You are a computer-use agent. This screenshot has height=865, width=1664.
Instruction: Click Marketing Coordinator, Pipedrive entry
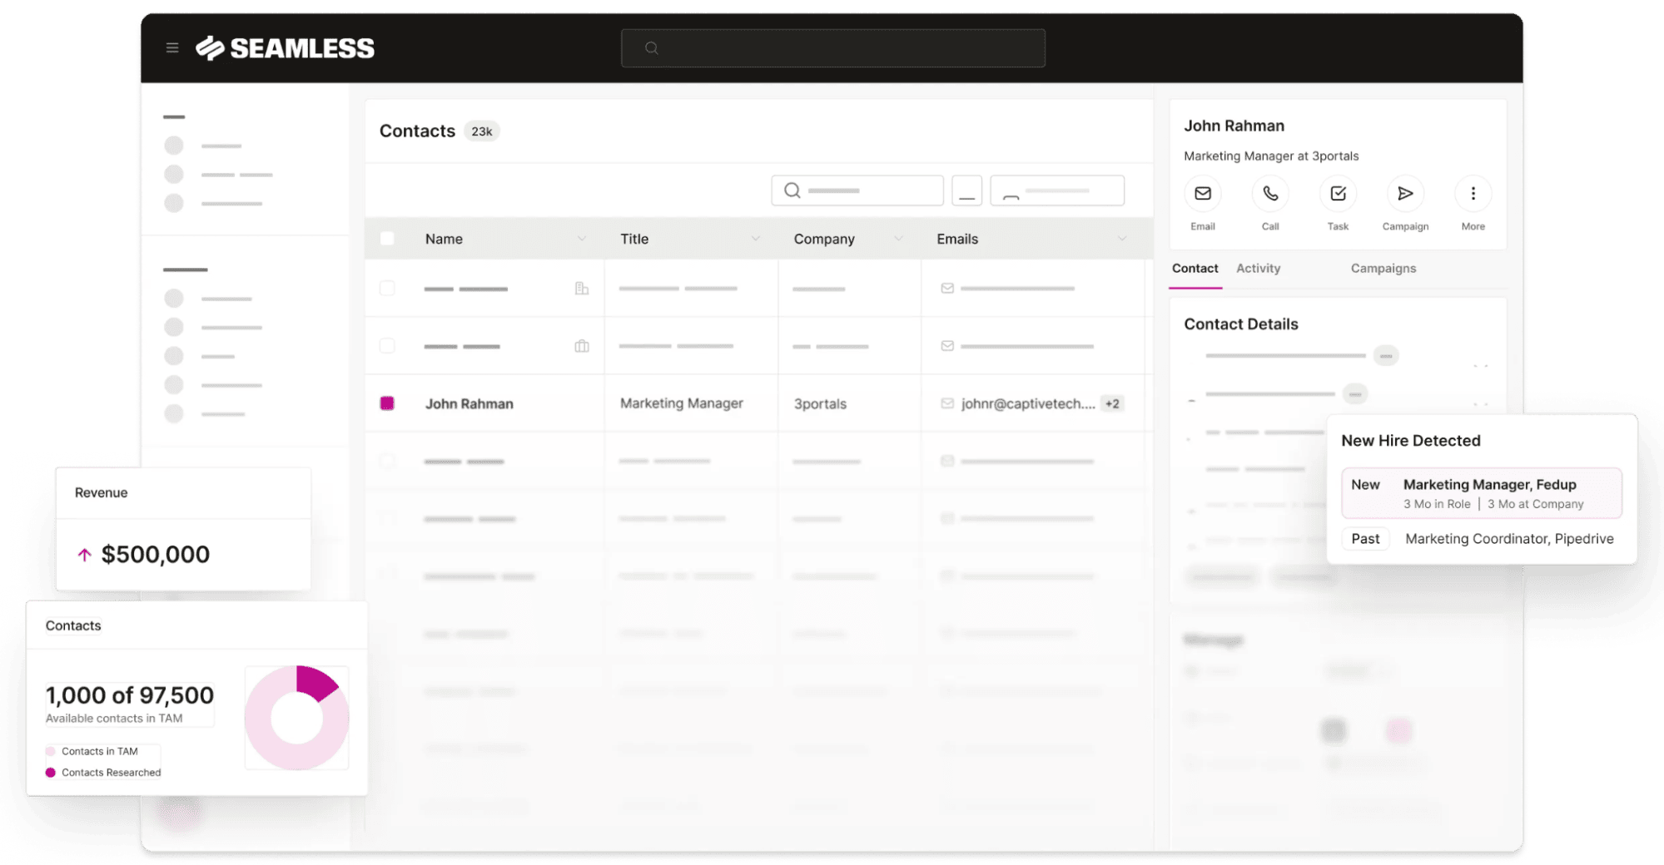click(x=1509, y=539)
